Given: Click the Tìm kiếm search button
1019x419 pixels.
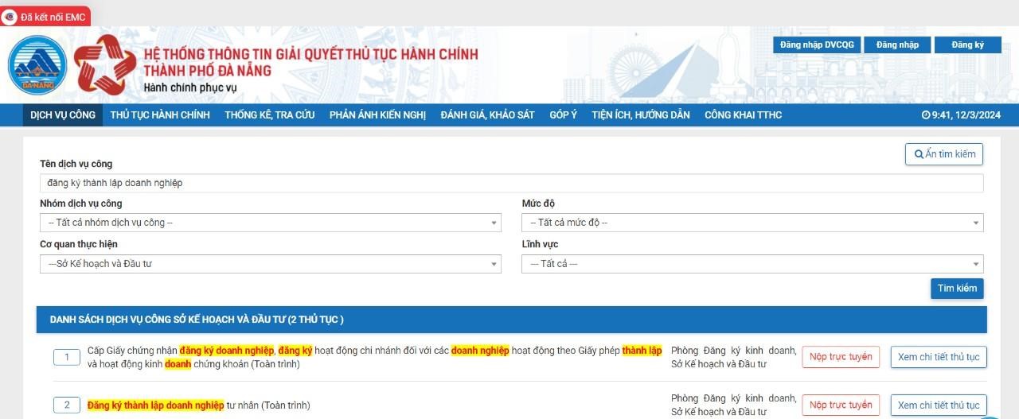Looking at the screenshot, I should 957,288.
